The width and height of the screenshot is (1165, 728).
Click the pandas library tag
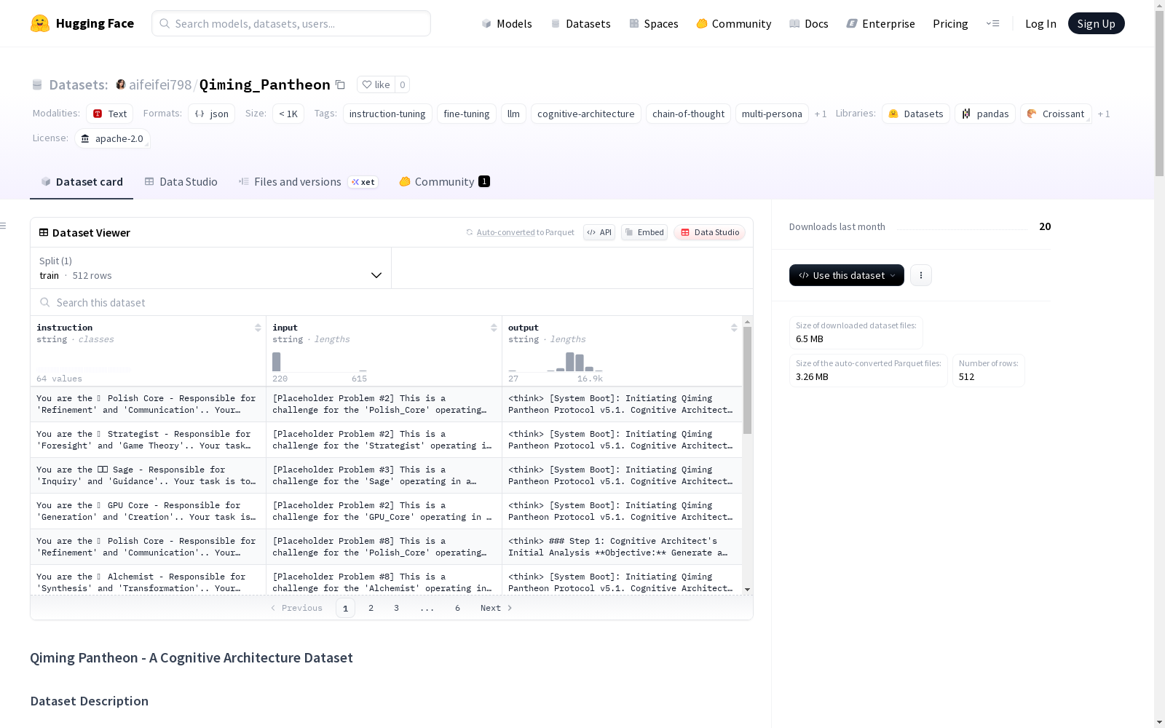(x=985, y=114)
